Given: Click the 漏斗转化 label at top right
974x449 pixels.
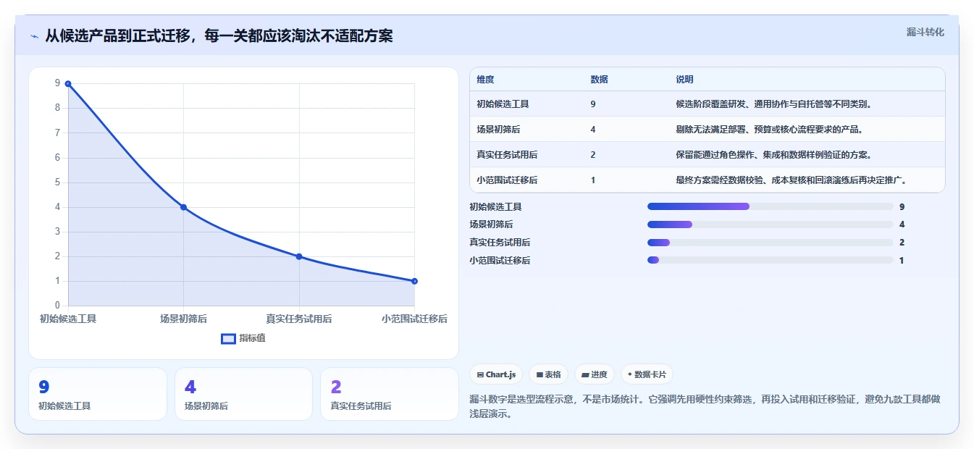Looking at the screenshot, I should coord(925,32).
